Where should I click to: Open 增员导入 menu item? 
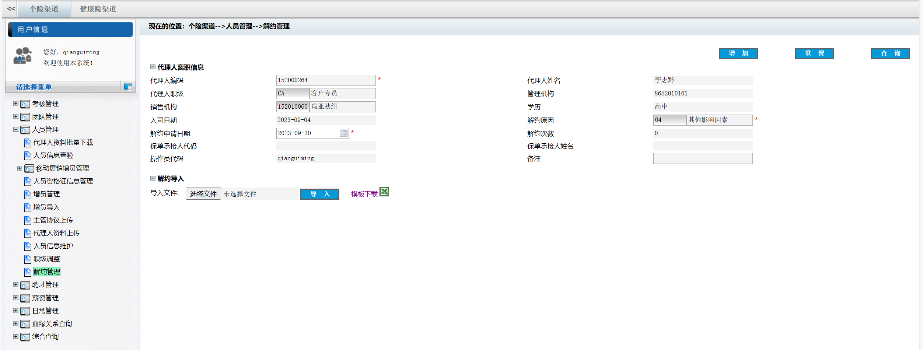(x=46, y=207)
